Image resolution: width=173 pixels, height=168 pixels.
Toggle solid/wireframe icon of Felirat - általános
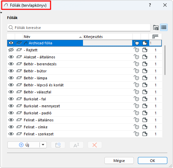145,120
